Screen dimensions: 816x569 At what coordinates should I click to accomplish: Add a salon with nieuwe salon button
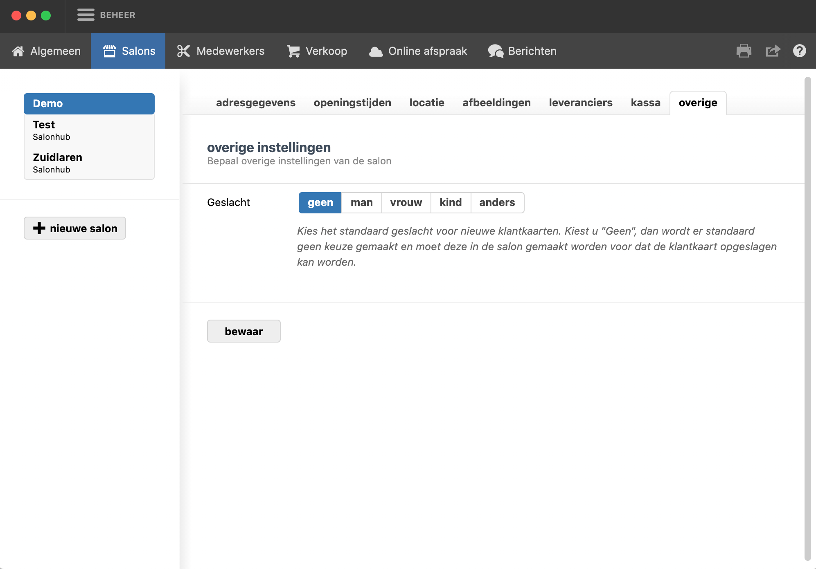point(75,228)
